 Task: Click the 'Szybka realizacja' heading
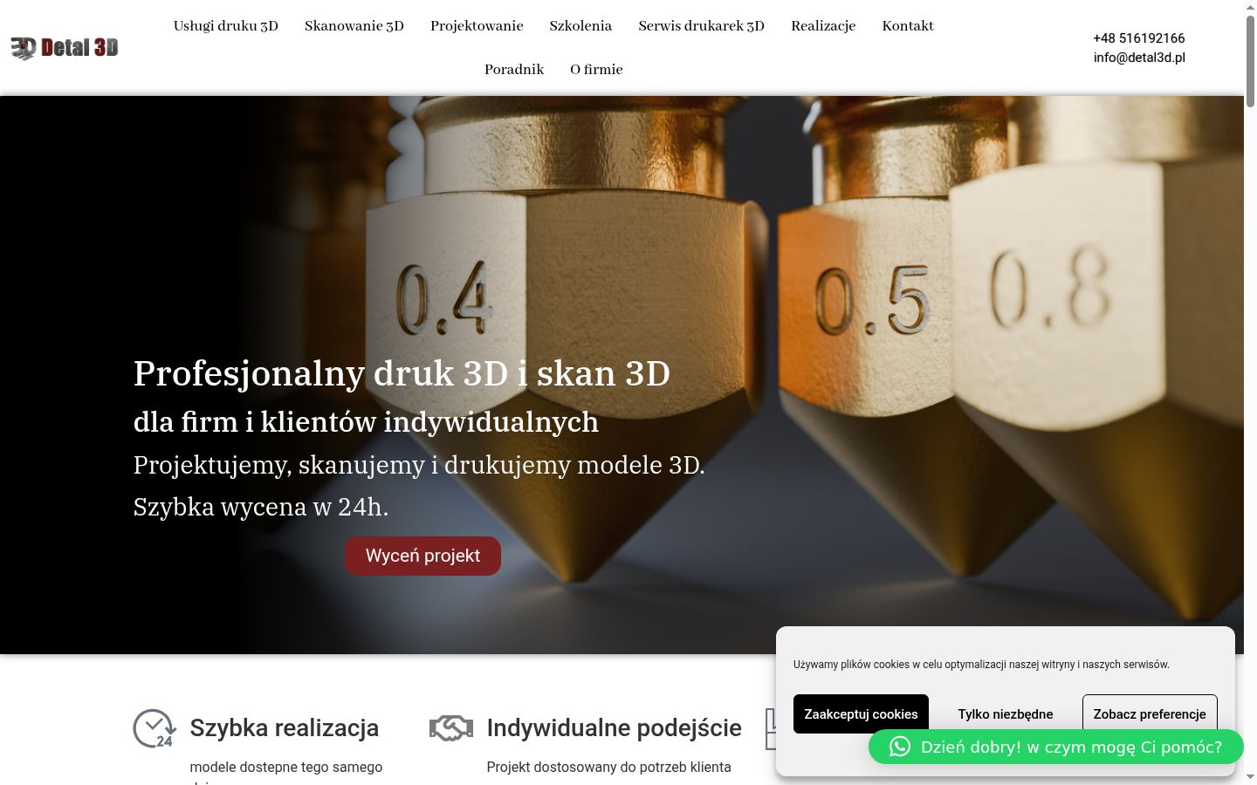tap(285, 727)
